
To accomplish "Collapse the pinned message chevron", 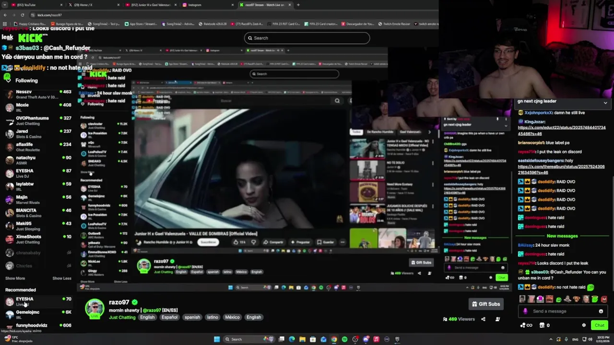I will click(605, 103).
